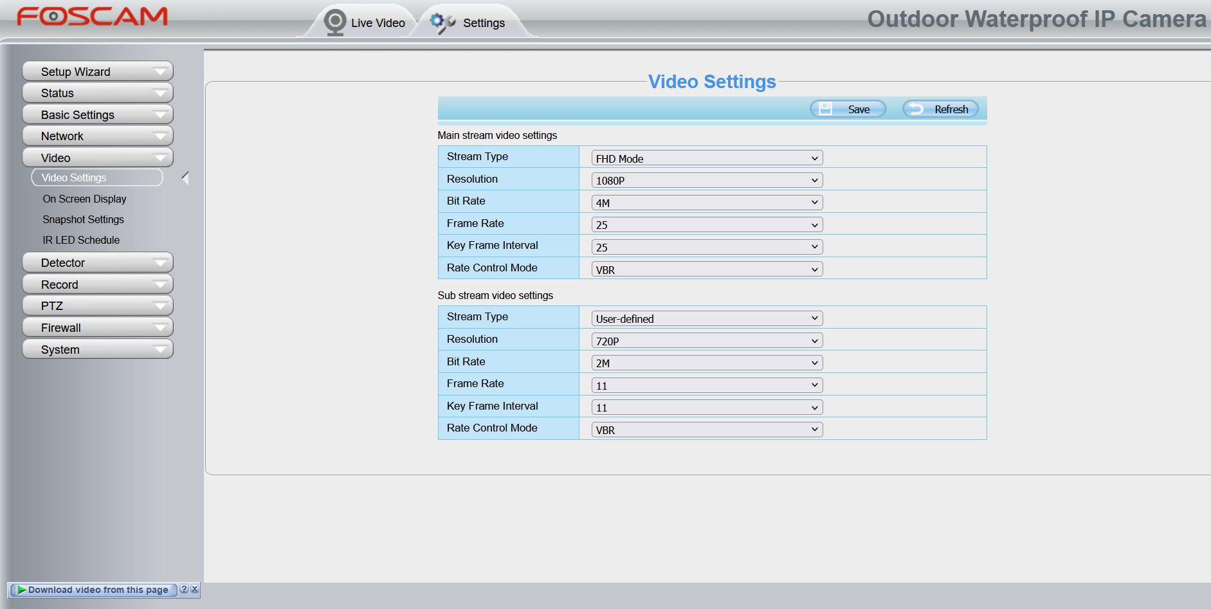This screenshot has width=1211, height=609.
Task: Open main stream Stream Type dropdown
Action: pyautogui.click(x=707, y=158)
